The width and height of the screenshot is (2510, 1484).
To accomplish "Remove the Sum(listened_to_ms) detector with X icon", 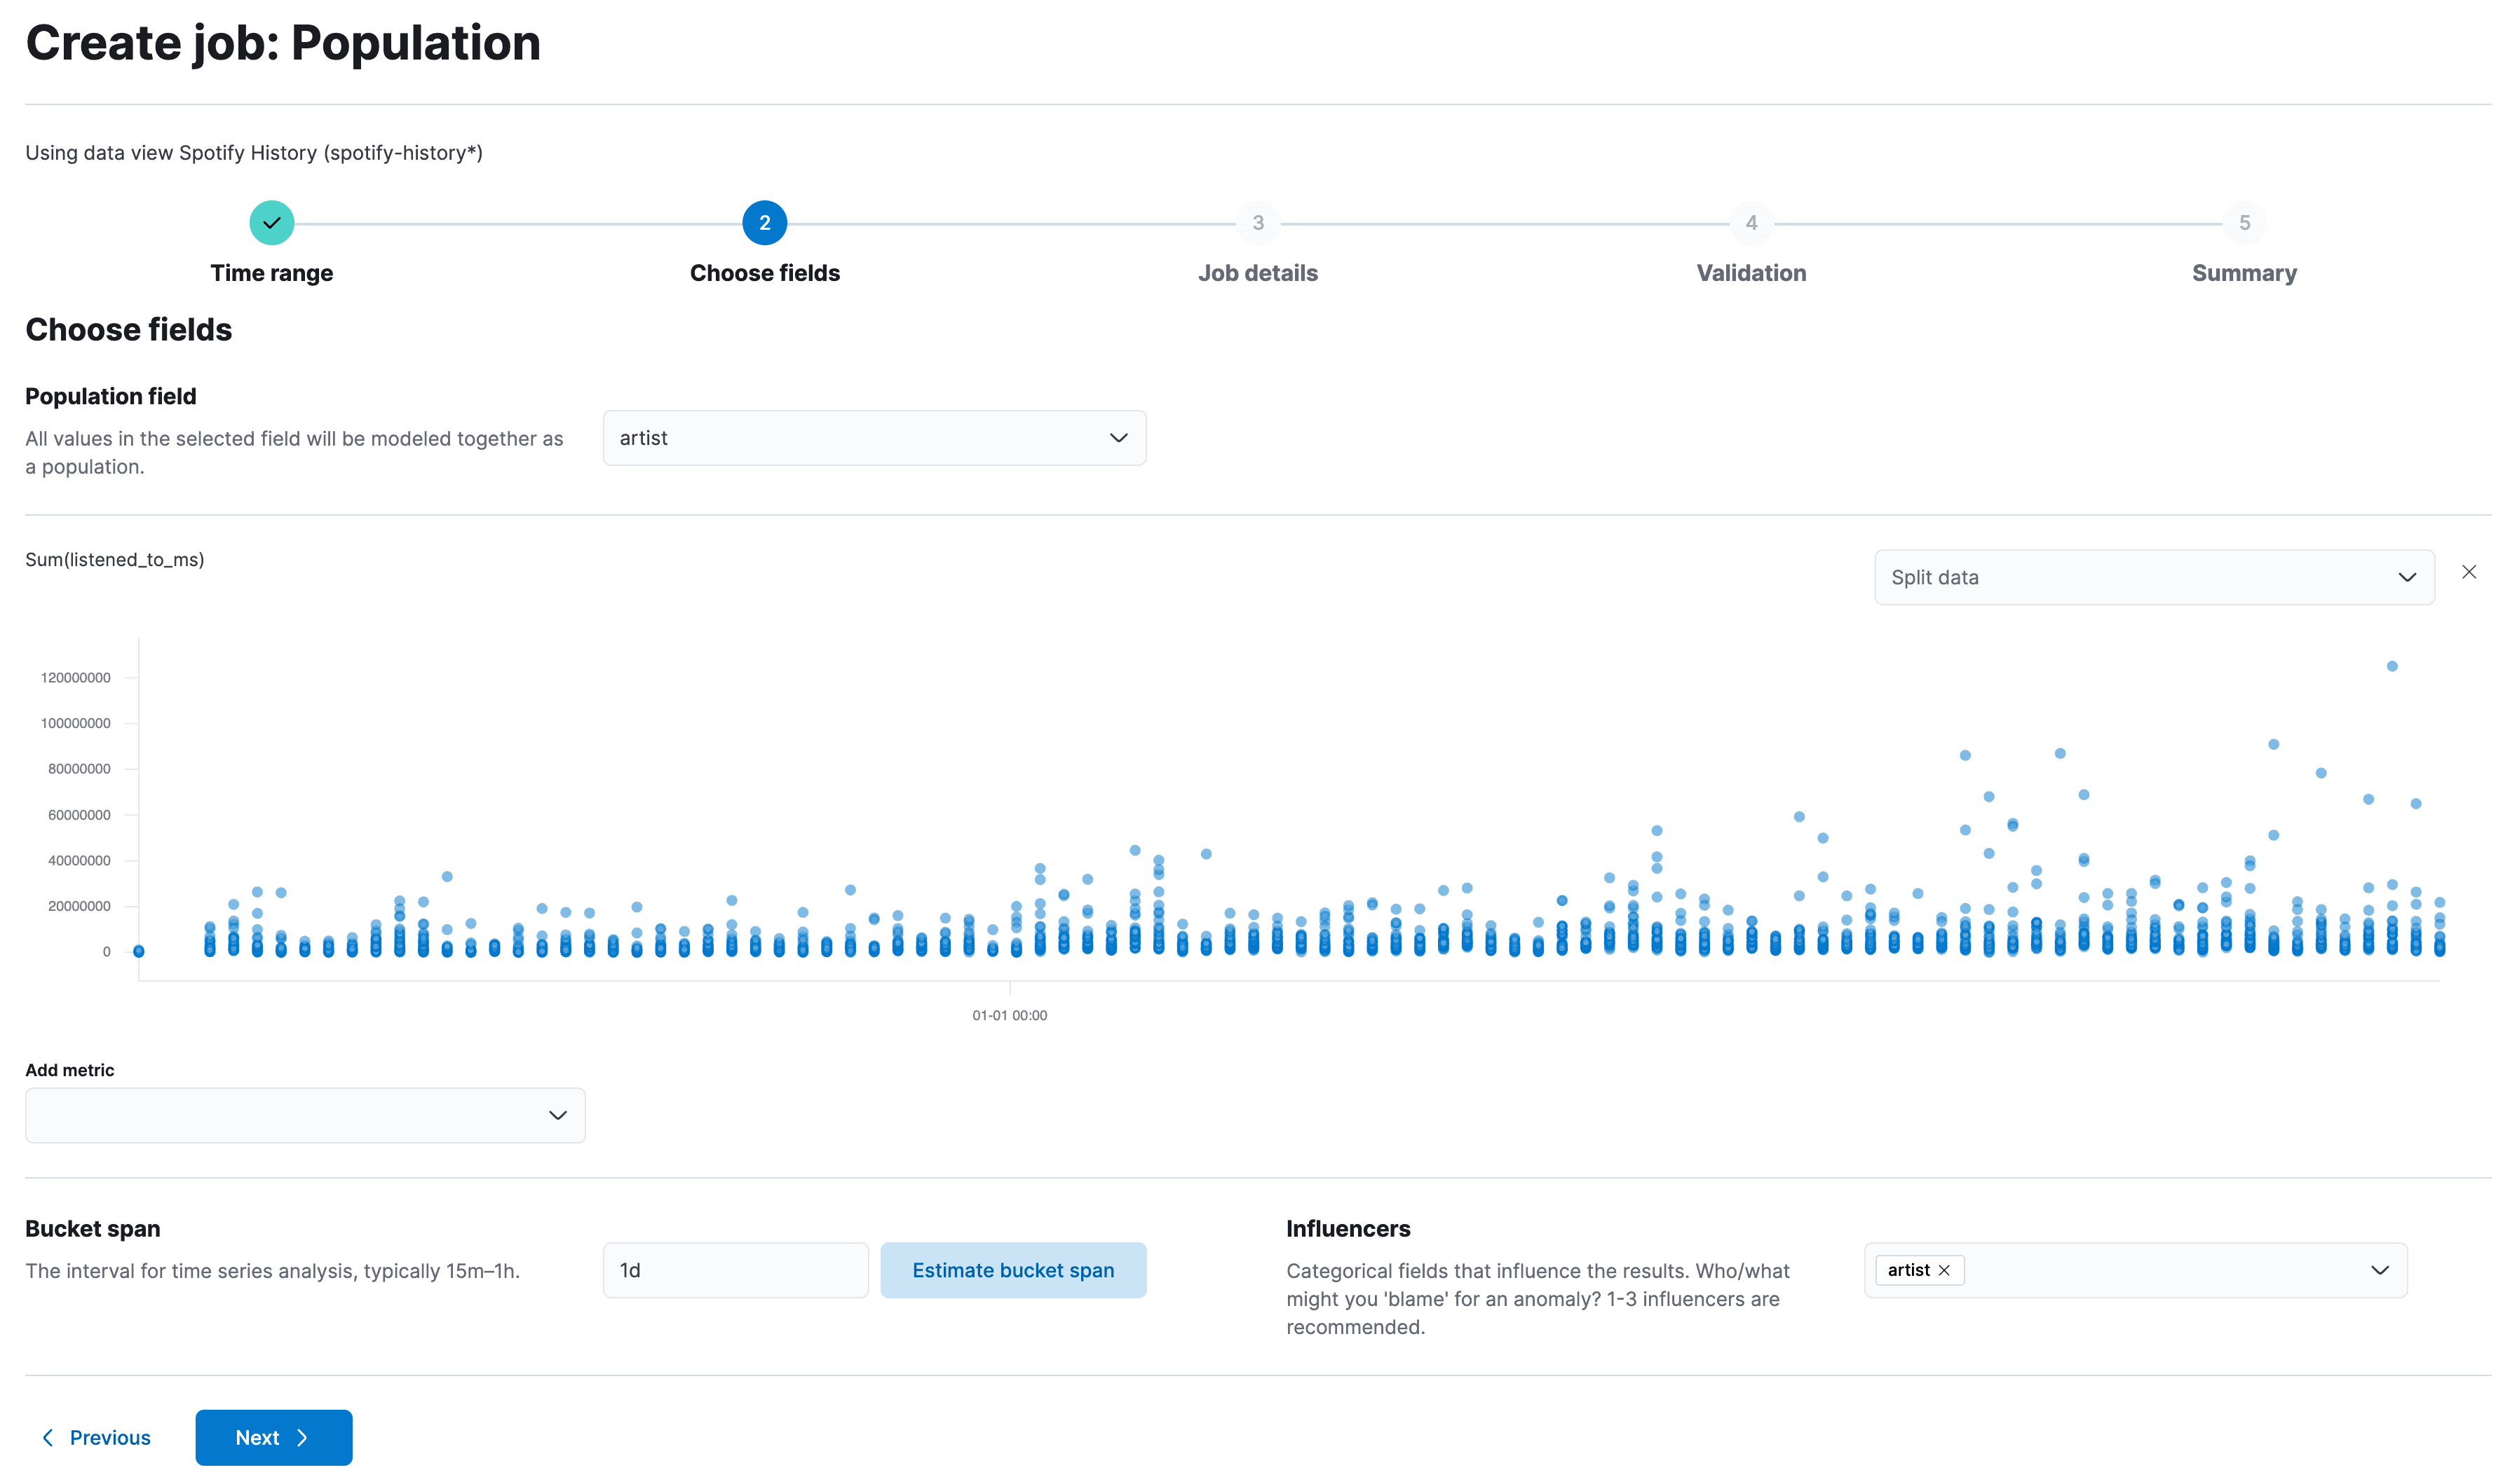I will coord(2469,572).
